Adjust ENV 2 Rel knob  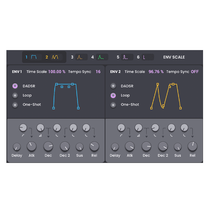(192, 146)
